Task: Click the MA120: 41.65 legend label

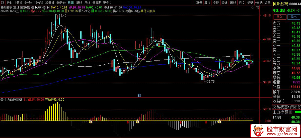Action: (113, 8)
